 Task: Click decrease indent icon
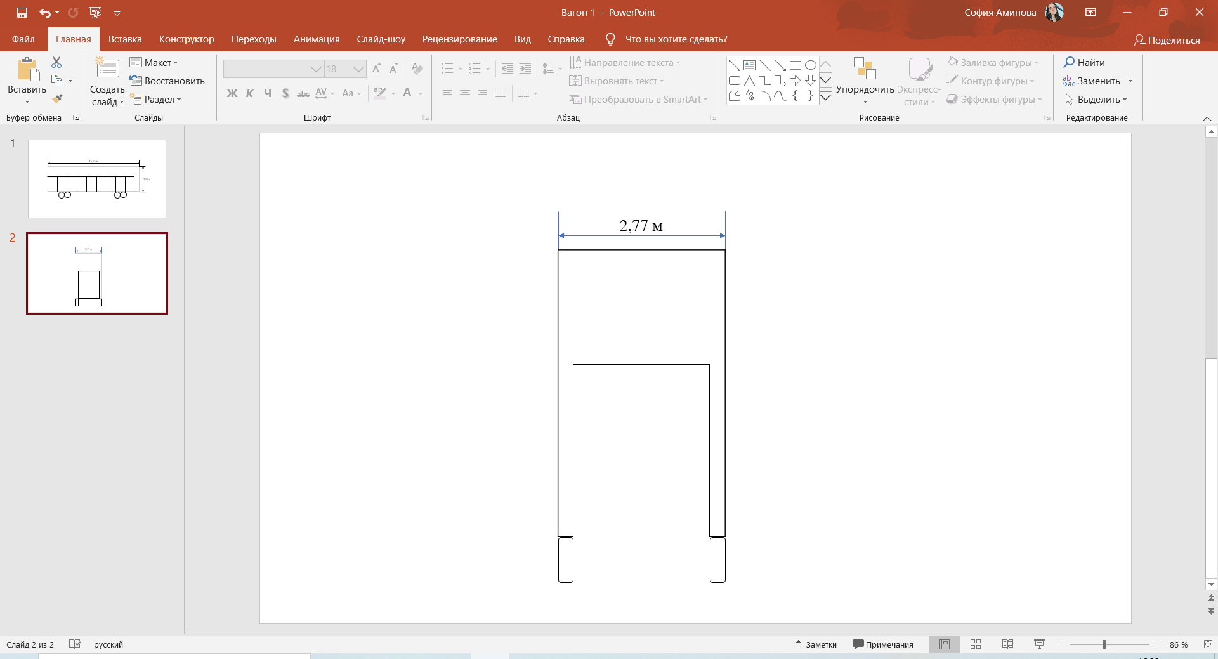pos(507,69)
